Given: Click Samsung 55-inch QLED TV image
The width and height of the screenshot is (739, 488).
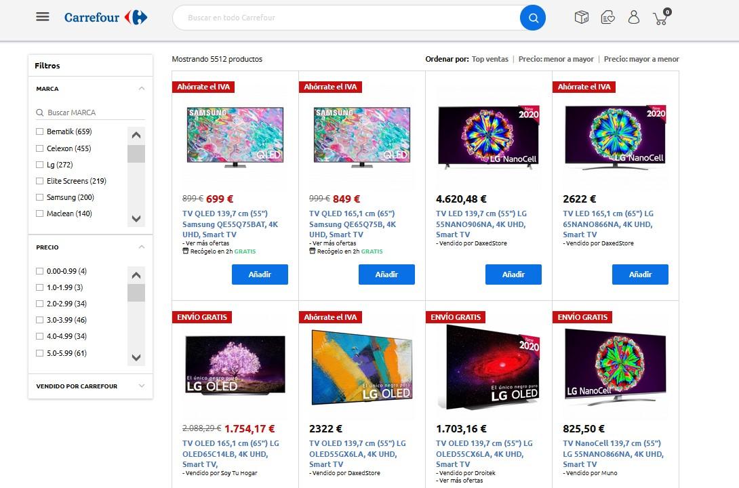Looking at the screenshot, I should (235, 137).
